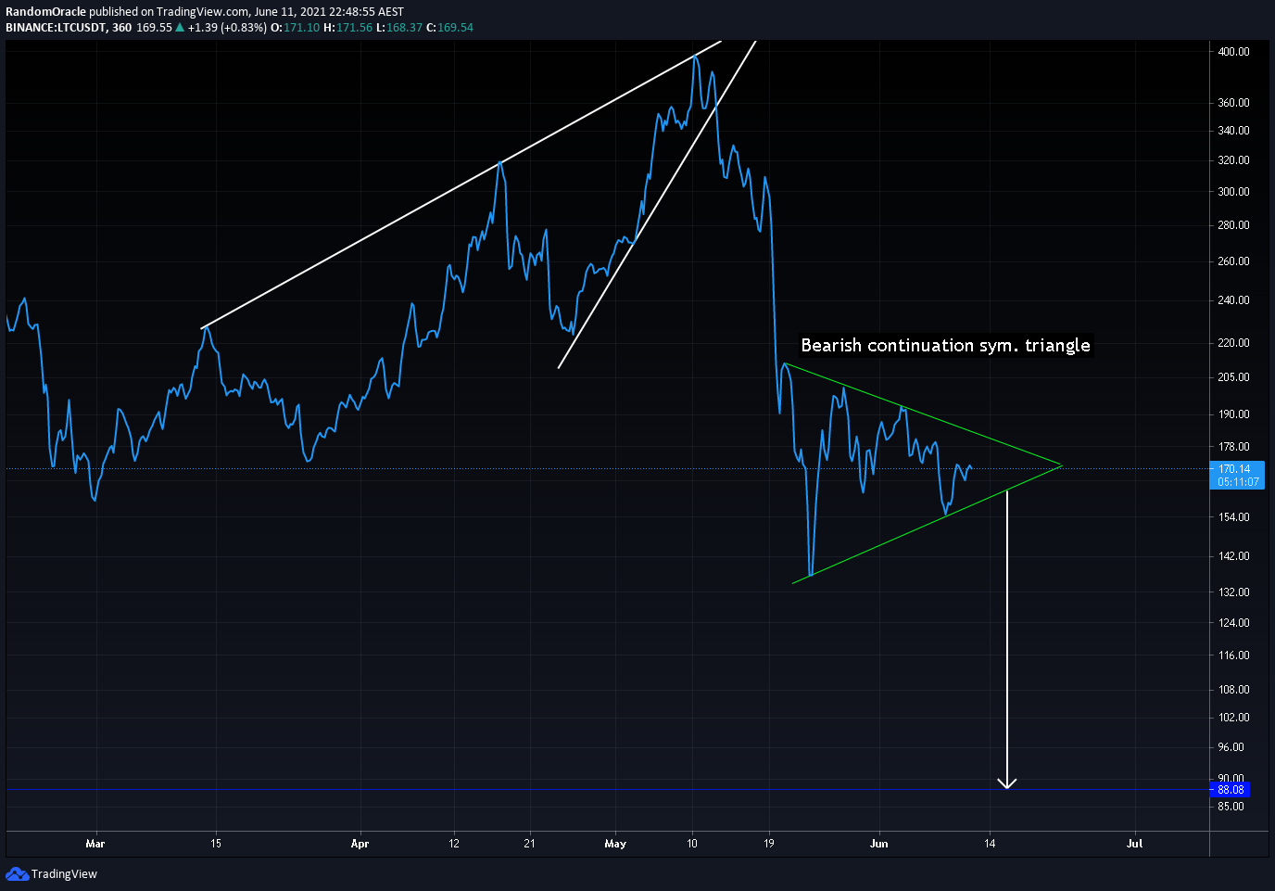This screenshot has height=891, width=1275.
Task: Select the 360 timeframe value
Action: pyautogui.click(x=121, y=28)
